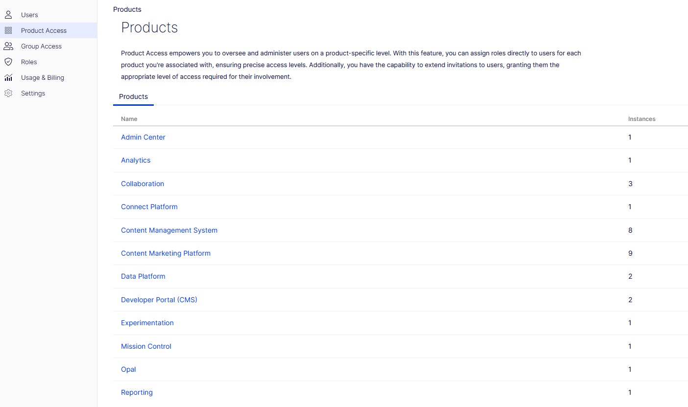The width and height of the screenshot is (688, 407).
Task: Select the Collaboration product link
Action: [x=142, y=184]
